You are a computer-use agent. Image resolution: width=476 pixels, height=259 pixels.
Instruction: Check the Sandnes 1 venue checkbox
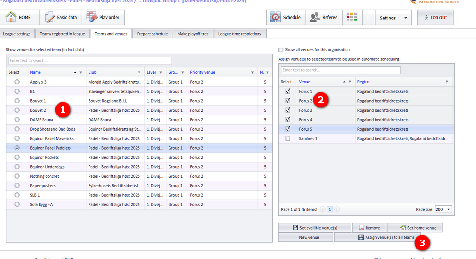288,138
